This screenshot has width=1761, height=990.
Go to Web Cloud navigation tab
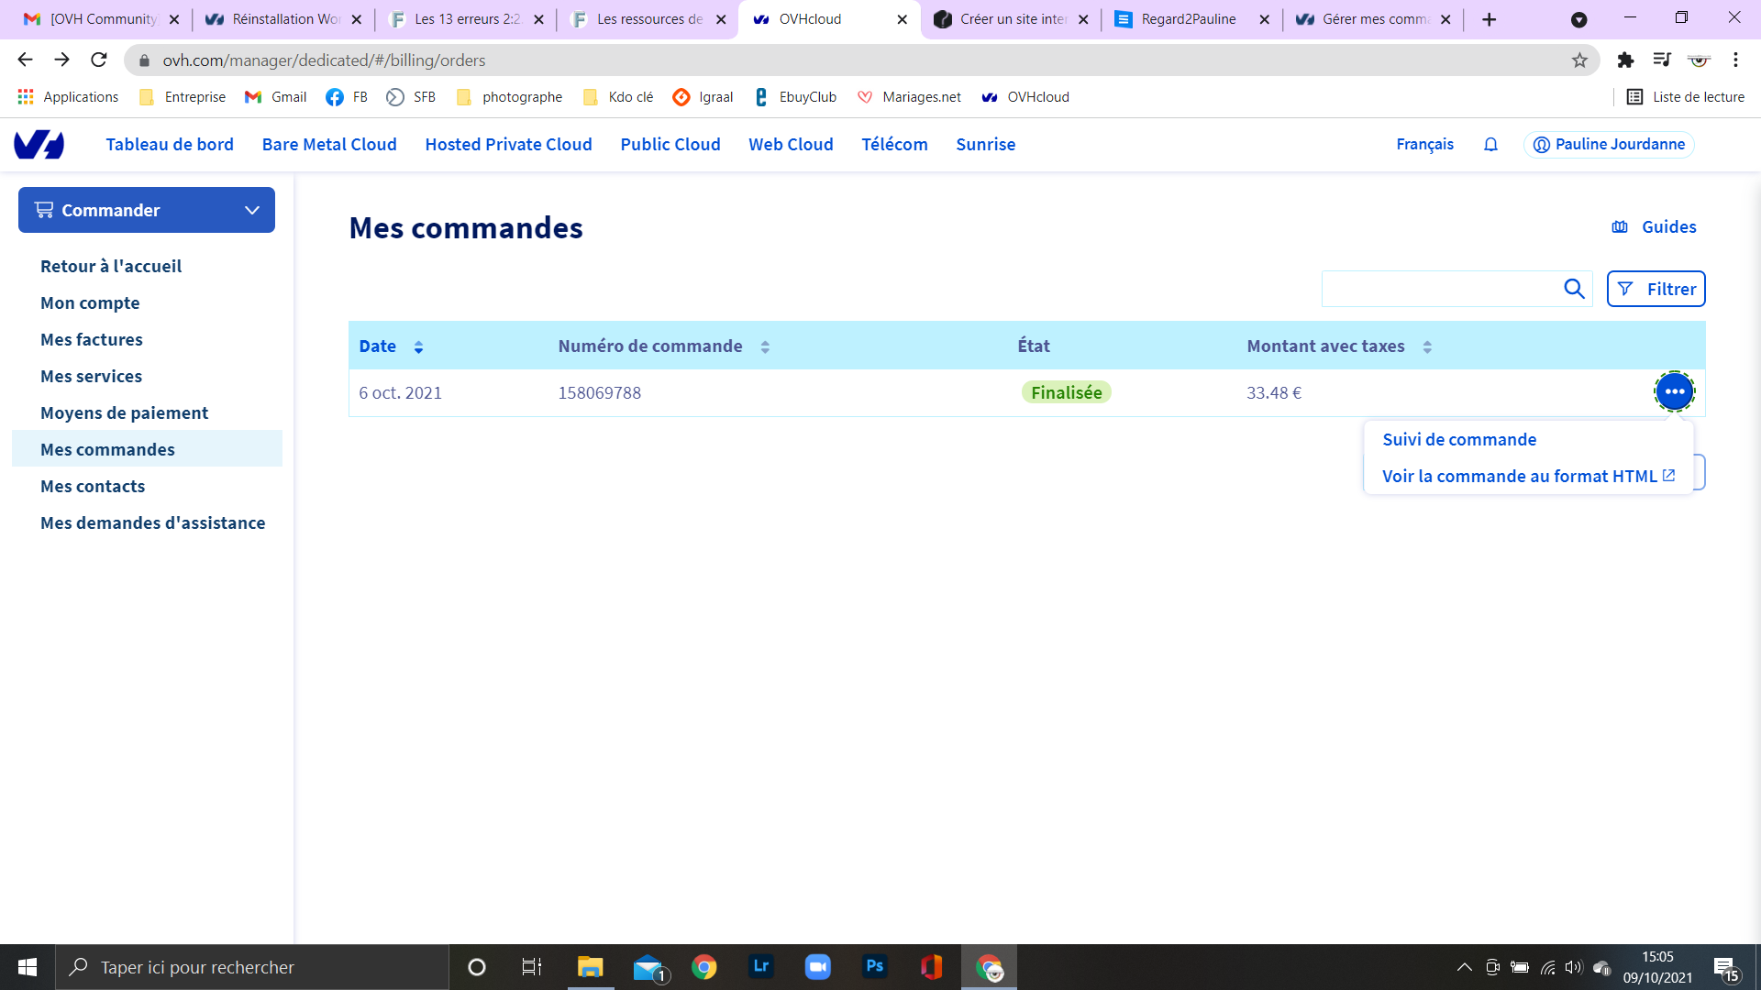791,145
